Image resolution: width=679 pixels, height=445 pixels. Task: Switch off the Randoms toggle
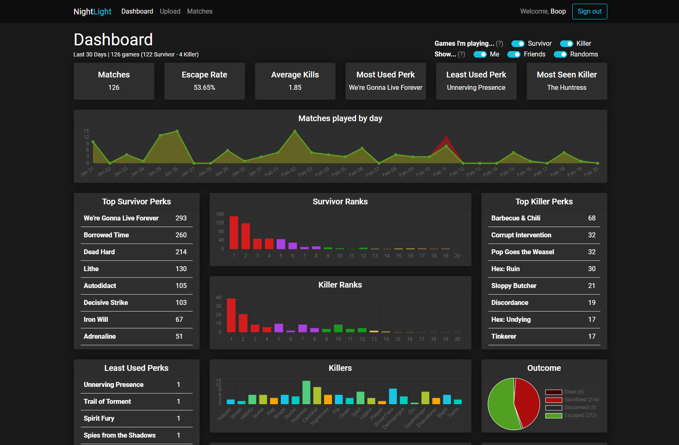pos(560,54)
